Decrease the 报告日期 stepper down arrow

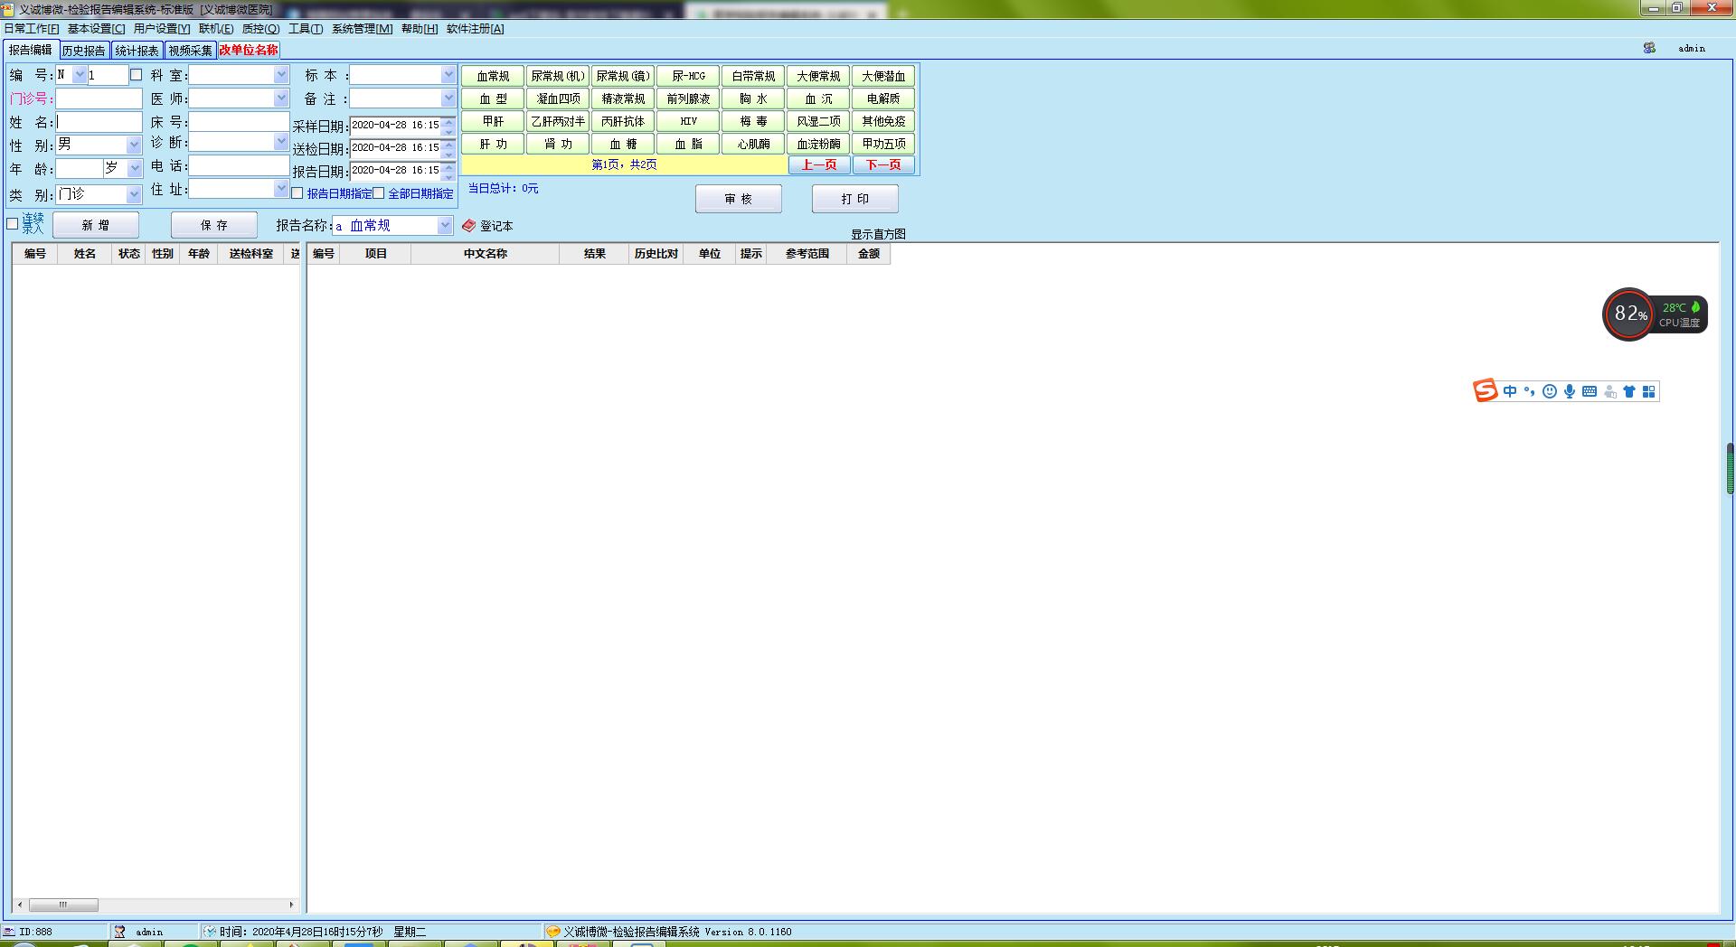tap(448, 175)
